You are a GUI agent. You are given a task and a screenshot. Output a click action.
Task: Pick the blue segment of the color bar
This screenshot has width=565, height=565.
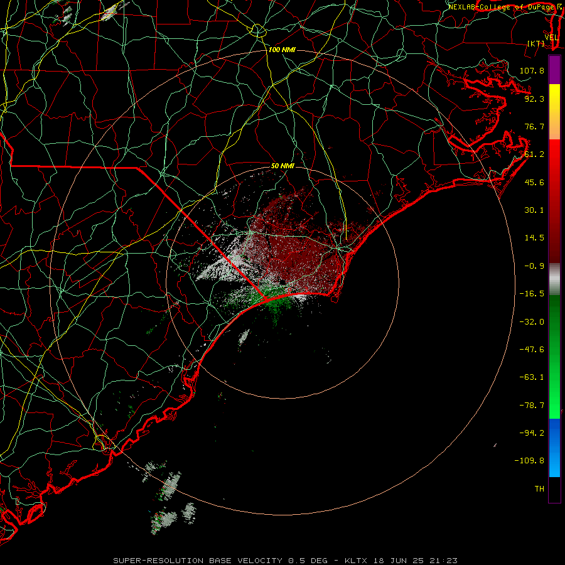(x=554, y=448)
